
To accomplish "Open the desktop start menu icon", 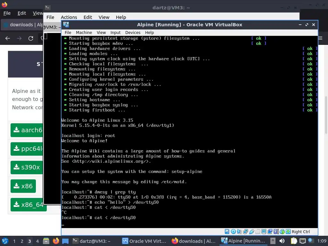I will click(5, 241).
